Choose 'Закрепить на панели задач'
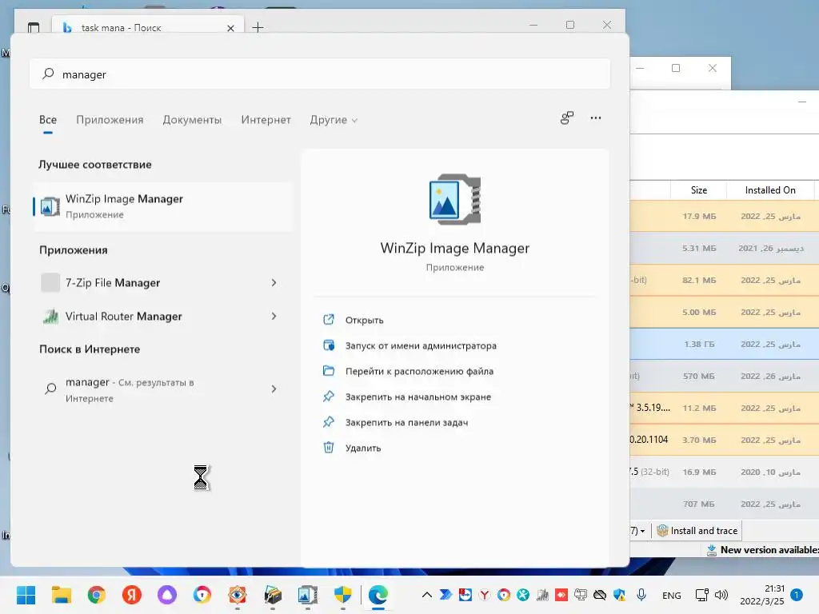This screenshot has height=614, width=819. coord(406,422)
